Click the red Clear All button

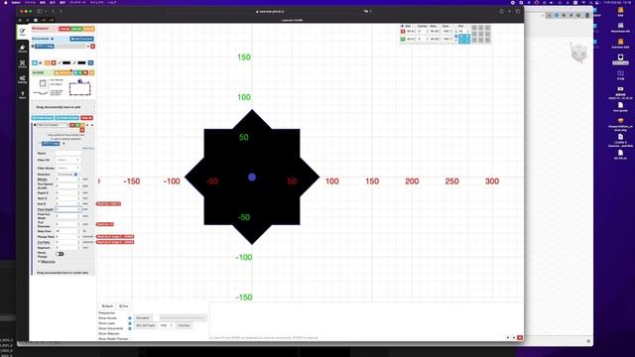[86, 118]
